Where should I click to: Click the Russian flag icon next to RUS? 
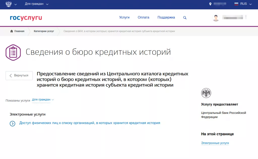click(x=236, y=4)
